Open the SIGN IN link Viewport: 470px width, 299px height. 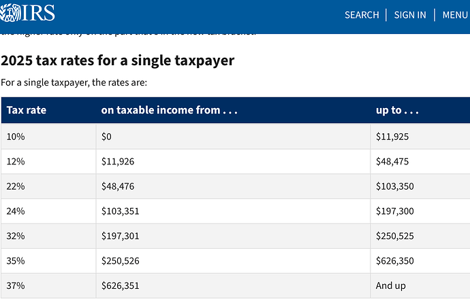[x=410, y=15]
